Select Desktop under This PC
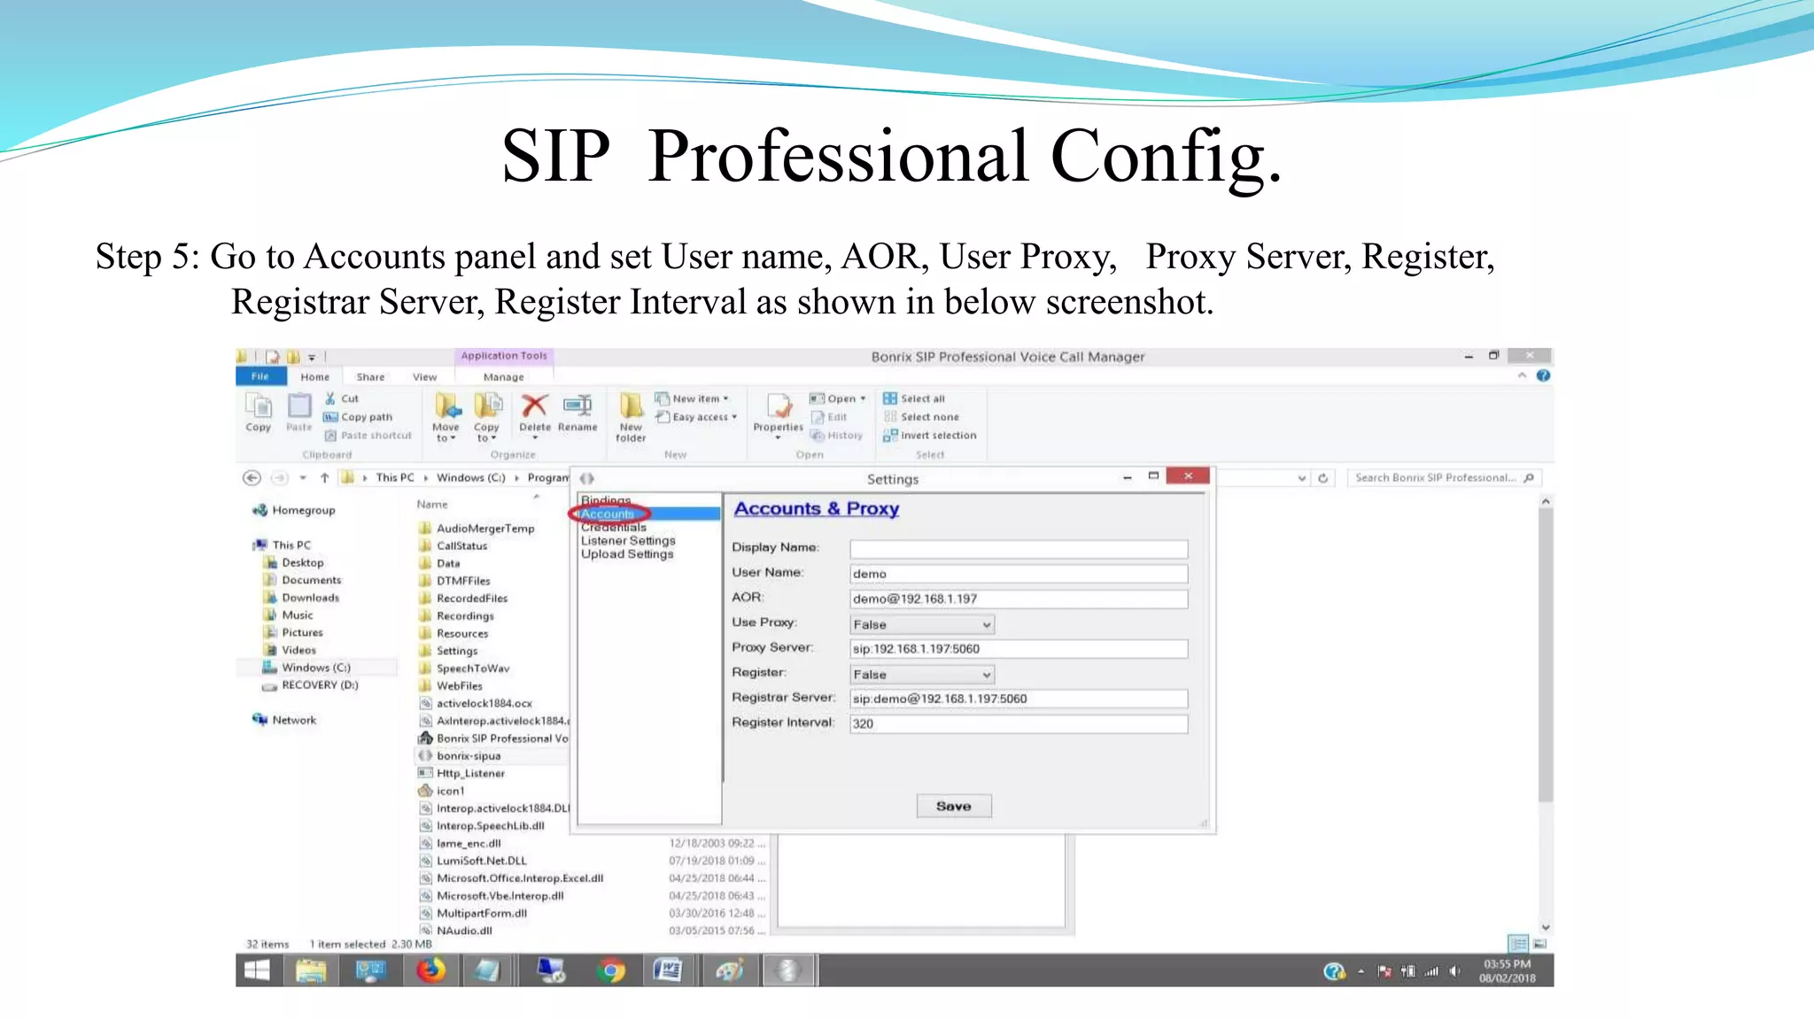 [x=295, y=562]
